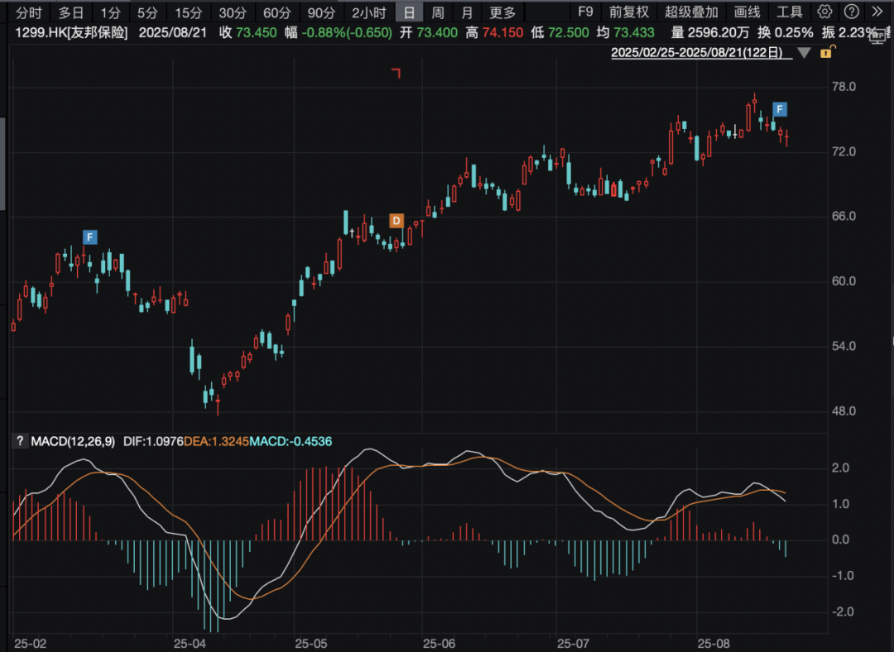Select the 周 weekly period tab

pyautogui.click(x=438, y=12)
